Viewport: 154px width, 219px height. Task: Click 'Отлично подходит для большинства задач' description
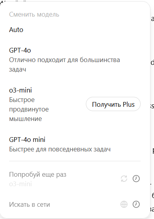tap(65, 65)
